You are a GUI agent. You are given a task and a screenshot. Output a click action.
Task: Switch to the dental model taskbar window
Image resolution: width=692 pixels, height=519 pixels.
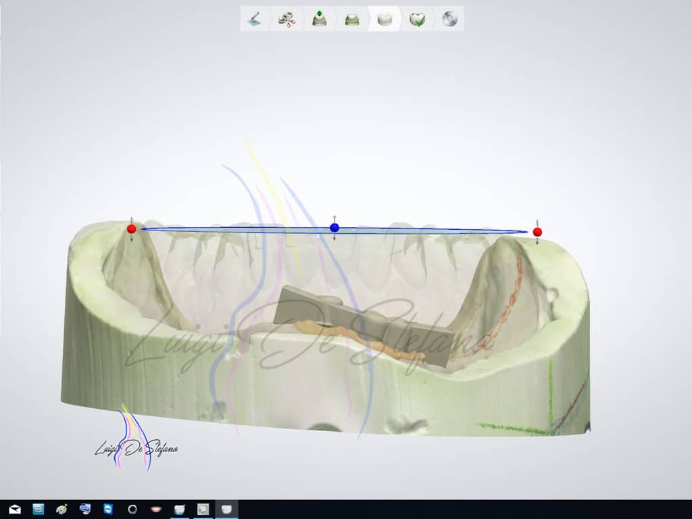[x=180, y=509]
